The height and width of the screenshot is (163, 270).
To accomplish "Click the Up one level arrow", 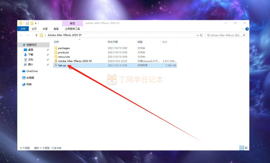I will click(x=36, y=35).
